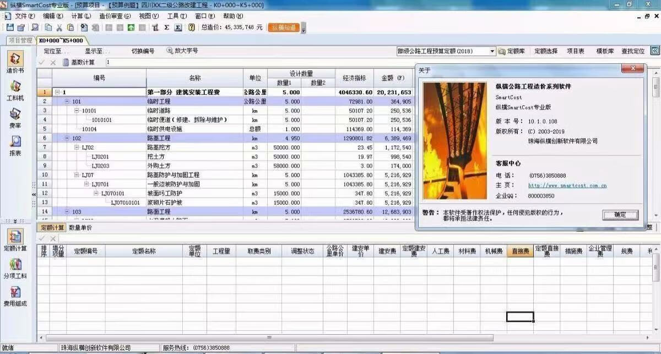Screen dimensions: 661x354
Task: Collapse the 101 临时工程 tree node
Action: (x=67, y=101)
